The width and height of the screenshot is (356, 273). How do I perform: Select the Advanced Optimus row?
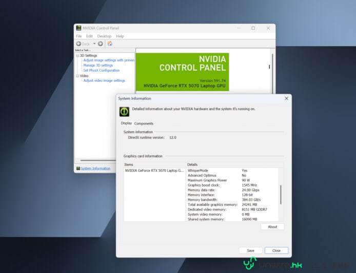point(232,176)
